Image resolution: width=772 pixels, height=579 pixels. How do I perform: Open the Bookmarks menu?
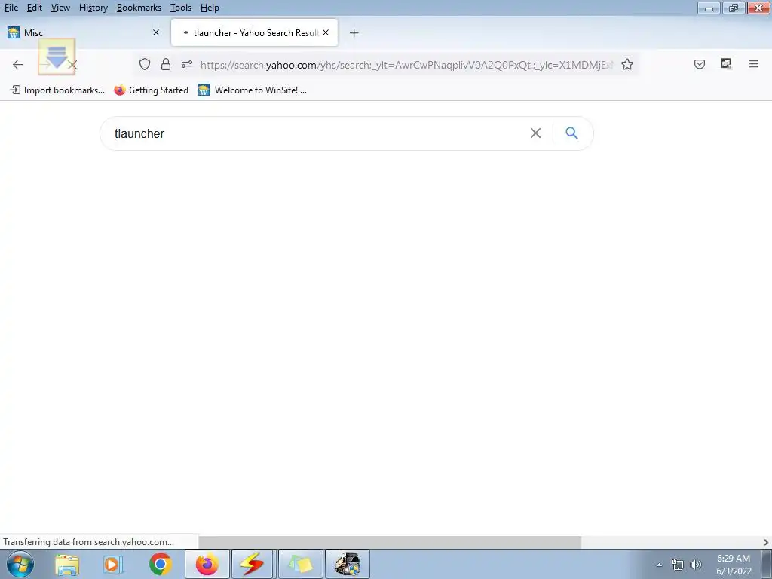pyautogui.click(x=139, y=8)
